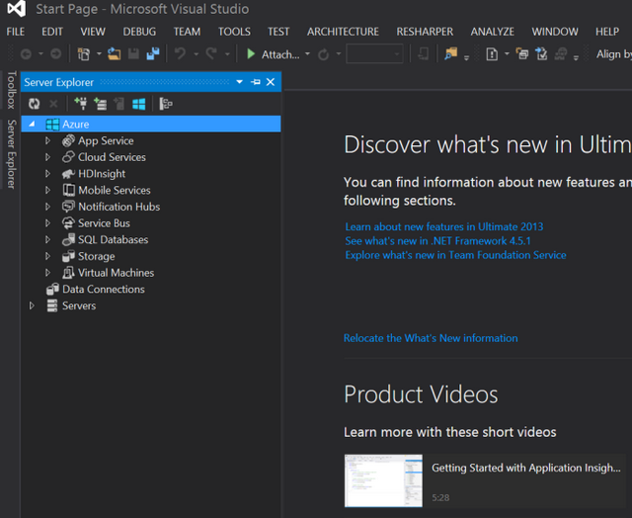Click the Visual Studio logo icon
The height and width of the screenshot is (518, 632).
[x=17, y=9]
